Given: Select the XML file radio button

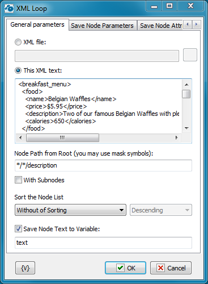Looking at the screenshot, I should pos(18,42).
